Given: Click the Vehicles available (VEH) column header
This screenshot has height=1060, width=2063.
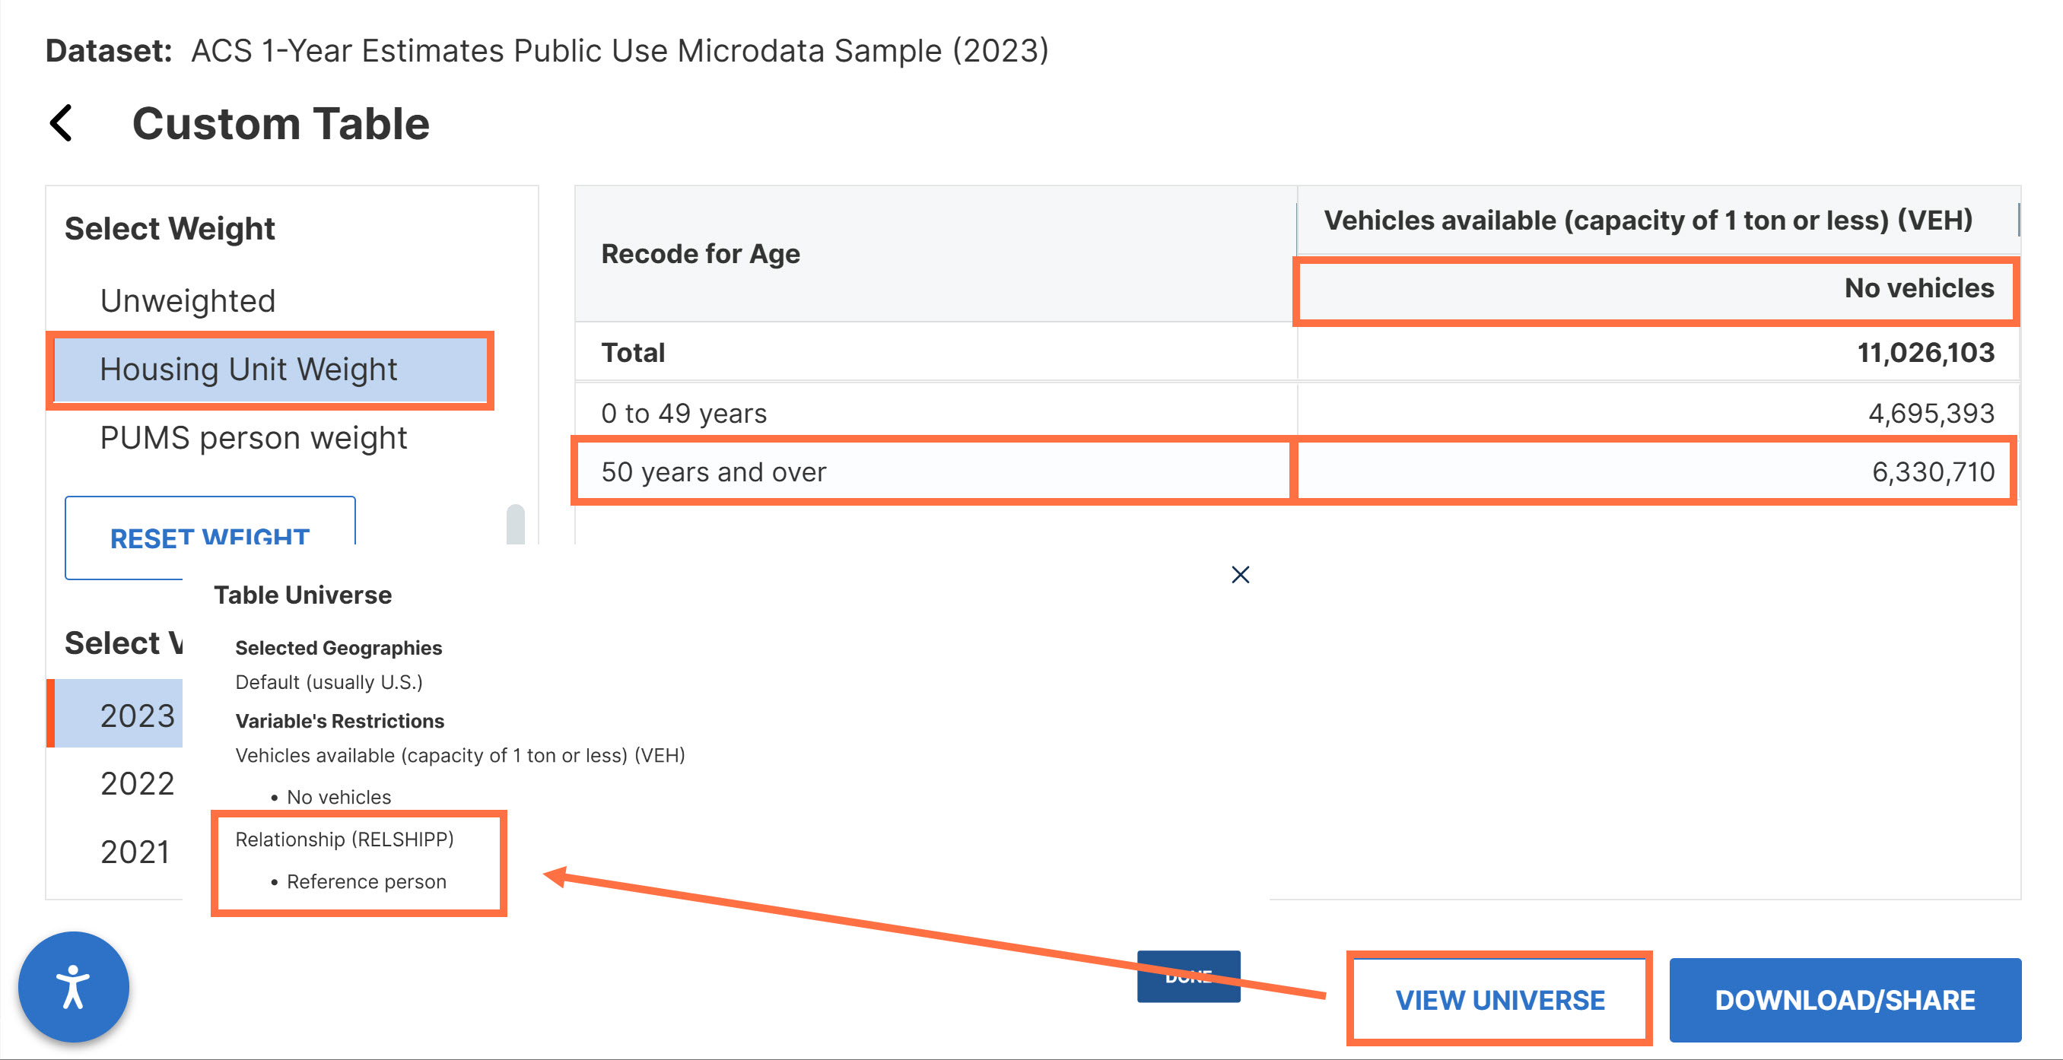Looking at the screenshot, I should (x=1648, y=221).
